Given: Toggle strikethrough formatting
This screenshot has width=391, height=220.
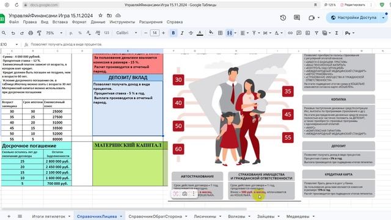Looking at the screenshot, I should 191,33.
